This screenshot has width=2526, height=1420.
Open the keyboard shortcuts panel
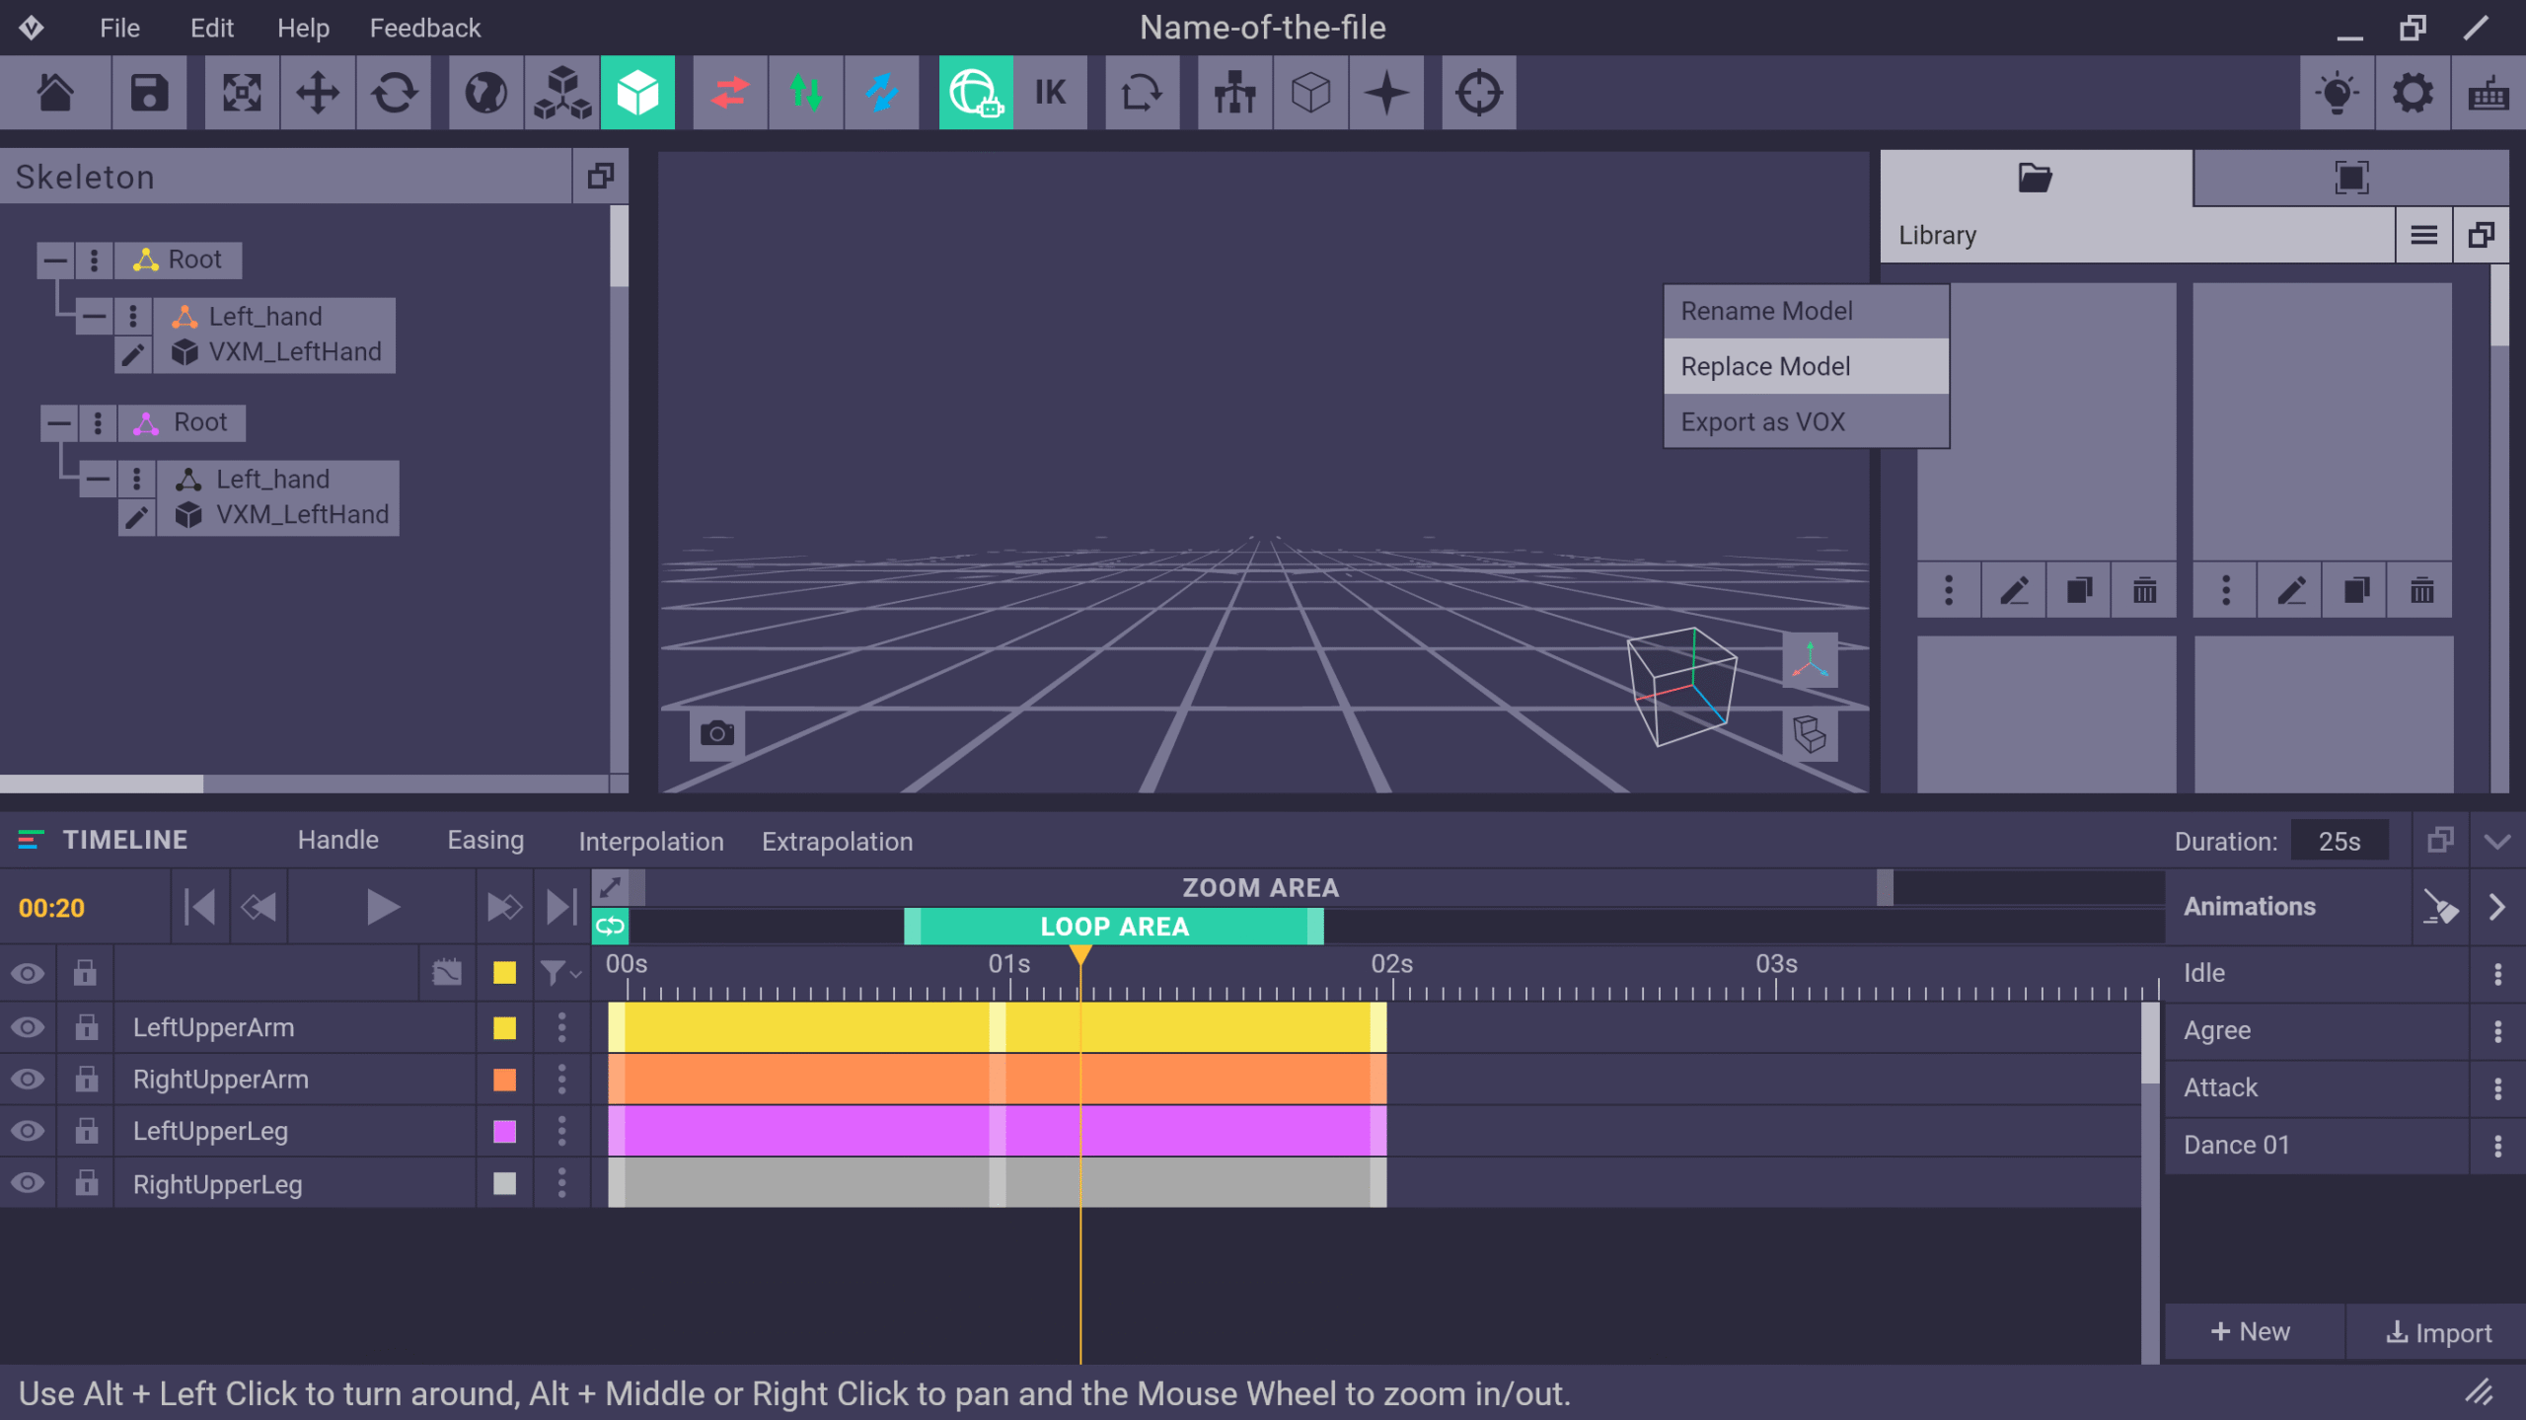(x=2488, y=94)
